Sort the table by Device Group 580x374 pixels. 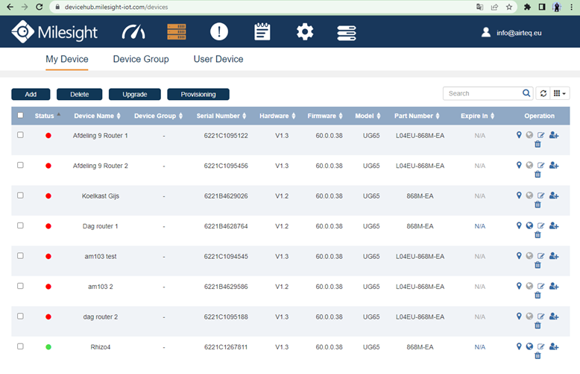click(158, 116)
